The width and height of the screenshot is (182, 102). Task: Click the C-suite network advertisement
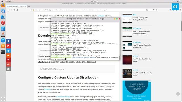136,91
